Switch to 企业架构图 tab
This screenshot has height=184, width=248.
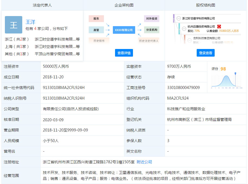pos(124,5)
